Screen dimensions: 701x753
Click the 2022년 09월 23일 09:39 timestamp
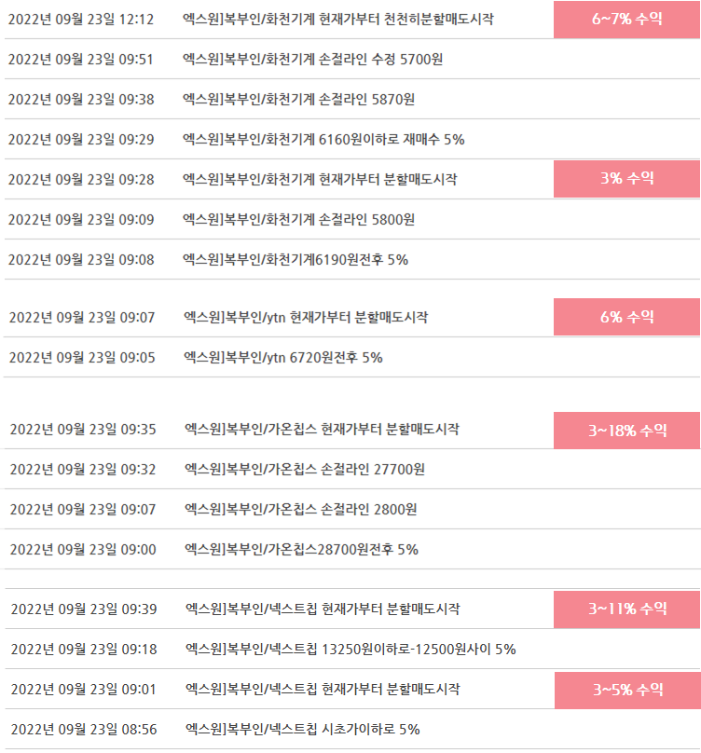tap(84, 609)
